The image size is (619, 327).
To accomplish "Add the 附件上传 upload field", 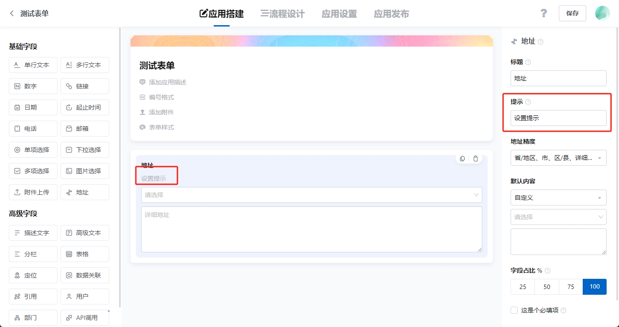I will click(33, 192).
